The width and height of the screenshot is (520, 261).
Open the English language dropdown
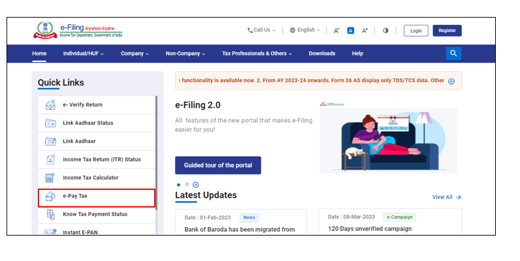tap(305, 30)
